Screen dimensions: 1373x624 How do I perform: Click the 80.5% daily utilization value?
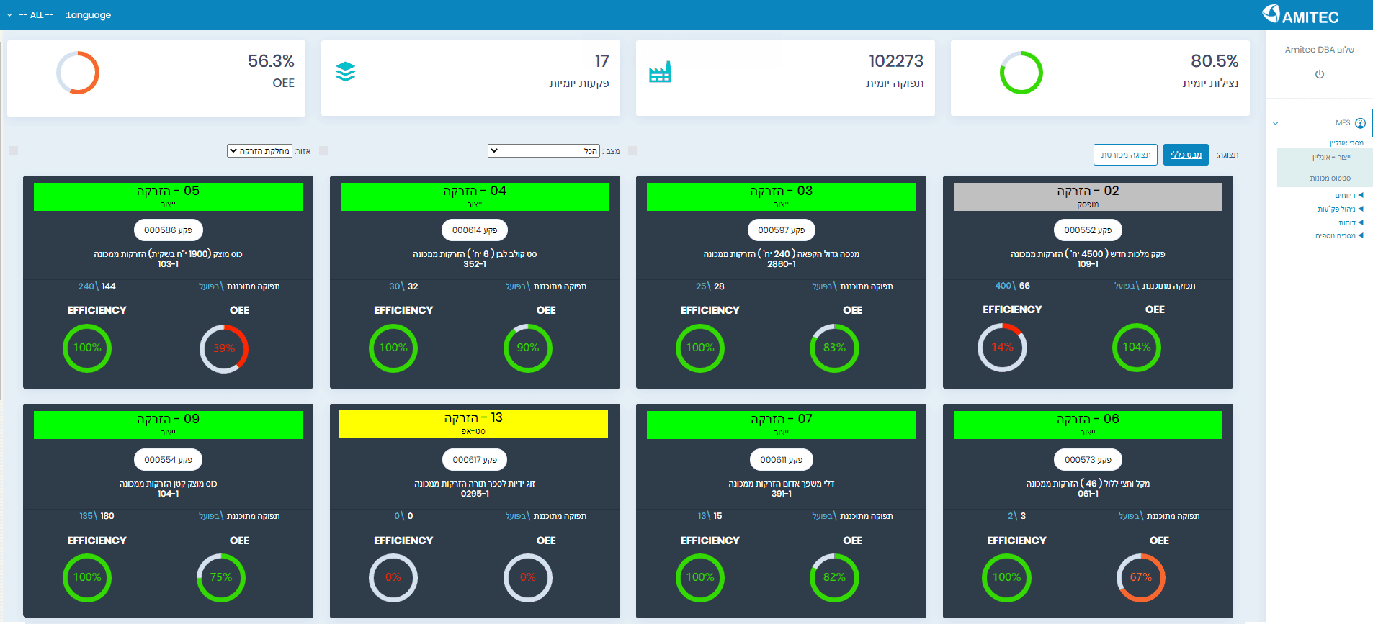1215,61
